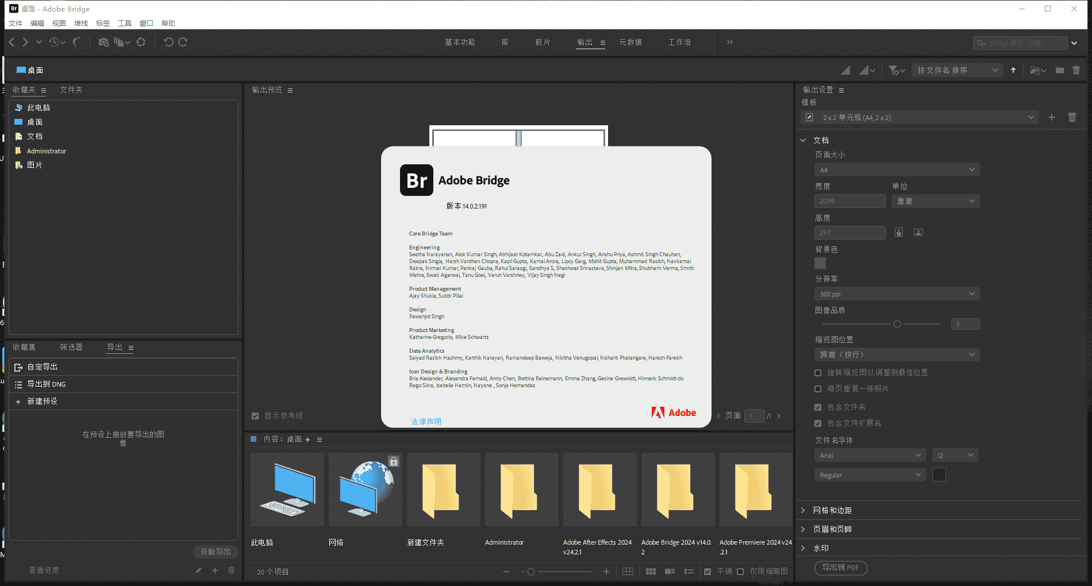
Task: Uncheck the 包含文件名 checkbox
Action: pyautogui.click(x=818, y=407)
